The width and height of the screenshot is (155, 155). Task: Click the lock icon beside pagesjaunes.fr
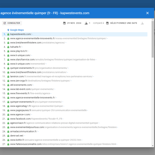pos(8,111)
